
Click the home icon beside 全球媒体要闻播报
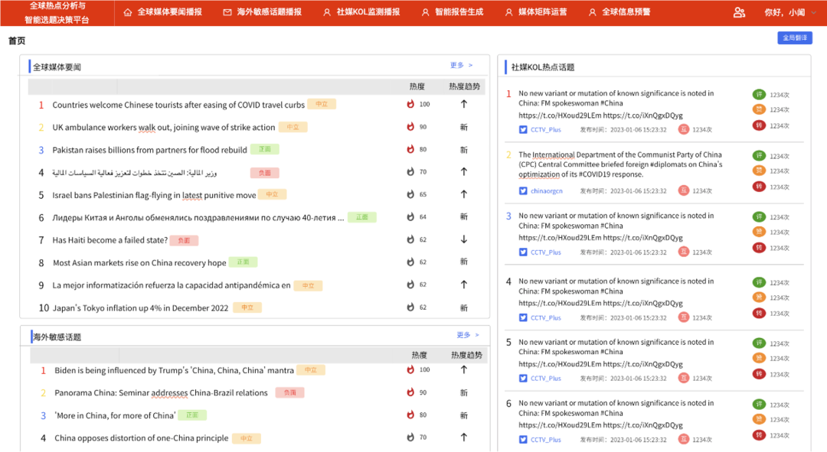(x=128, y=12)
